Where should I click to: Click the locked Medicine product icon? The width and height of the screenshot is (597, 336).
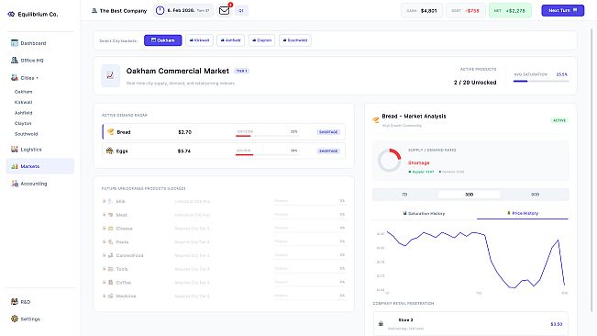[110, 296]
